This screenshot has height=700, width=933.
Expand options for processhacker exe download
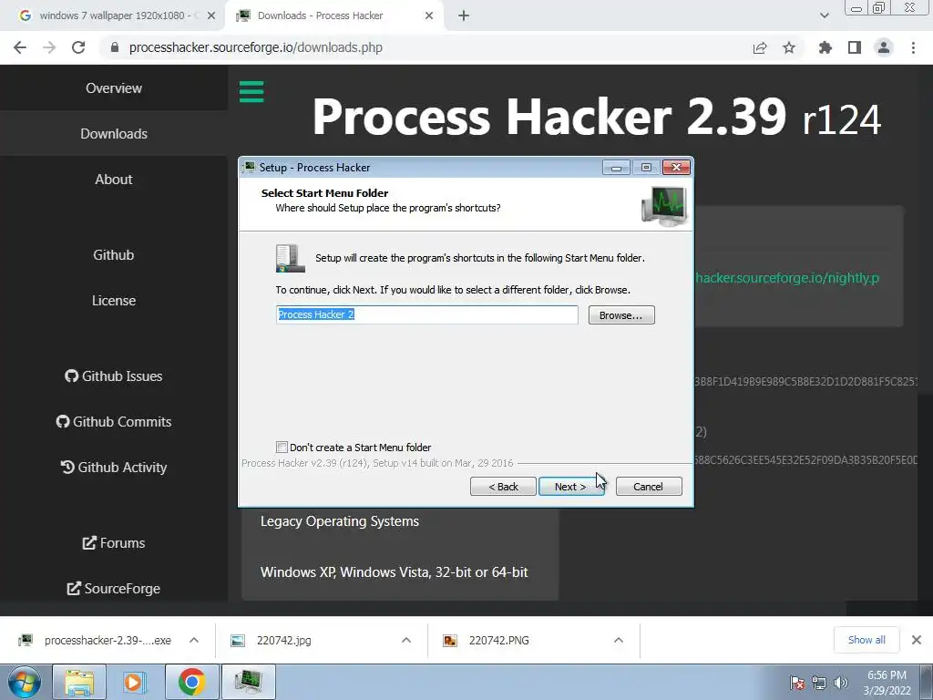tap(194, 641)
